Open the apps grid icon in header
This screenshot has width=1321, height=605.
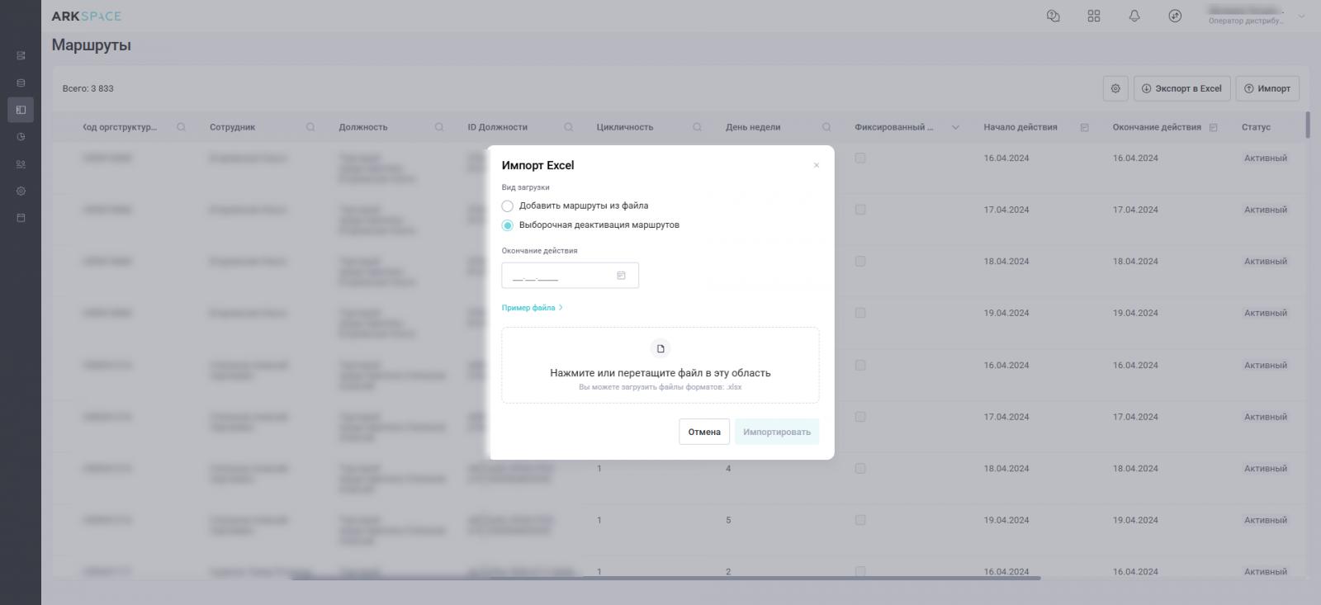1094,16
